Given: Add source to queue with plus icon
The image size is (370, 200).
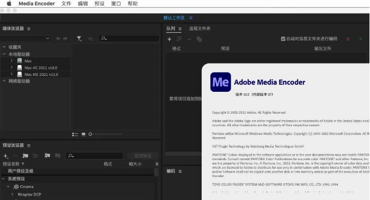Looking at the screenshot, I should coord(169,39).
